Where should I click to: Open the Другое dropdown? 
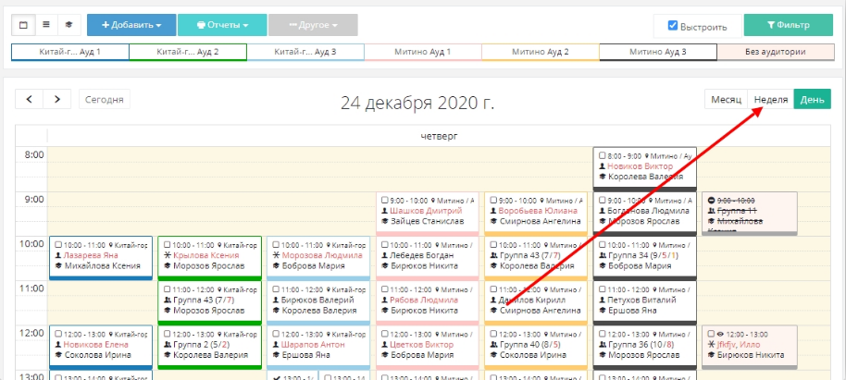pyautogui.click(x=313, y=25)
